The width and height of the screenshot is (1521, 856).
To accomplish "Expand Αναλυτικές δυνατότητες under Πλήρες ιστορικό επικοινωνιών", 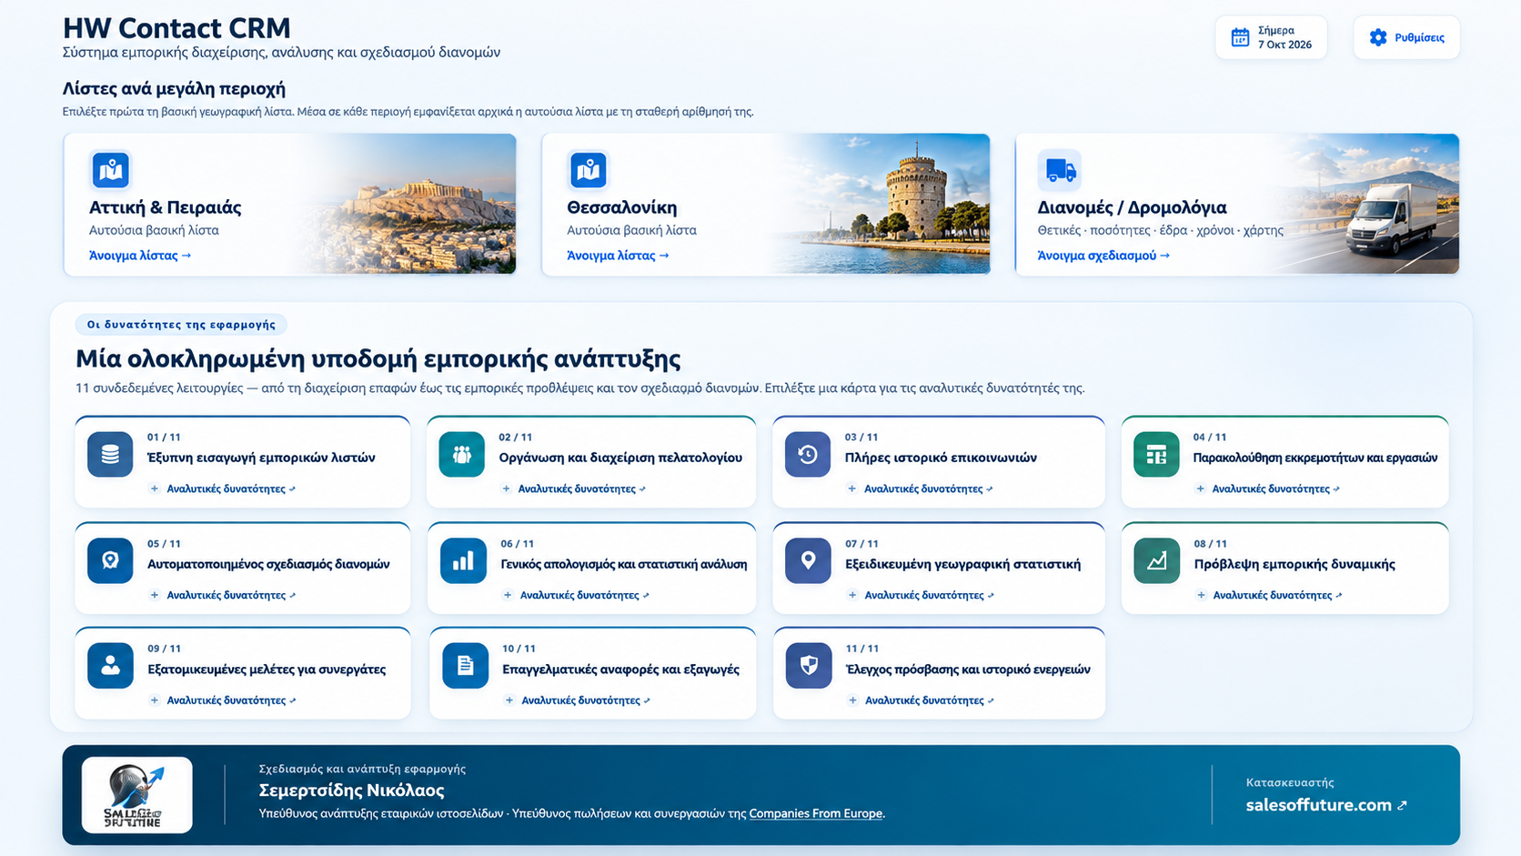I will [921, 489].
